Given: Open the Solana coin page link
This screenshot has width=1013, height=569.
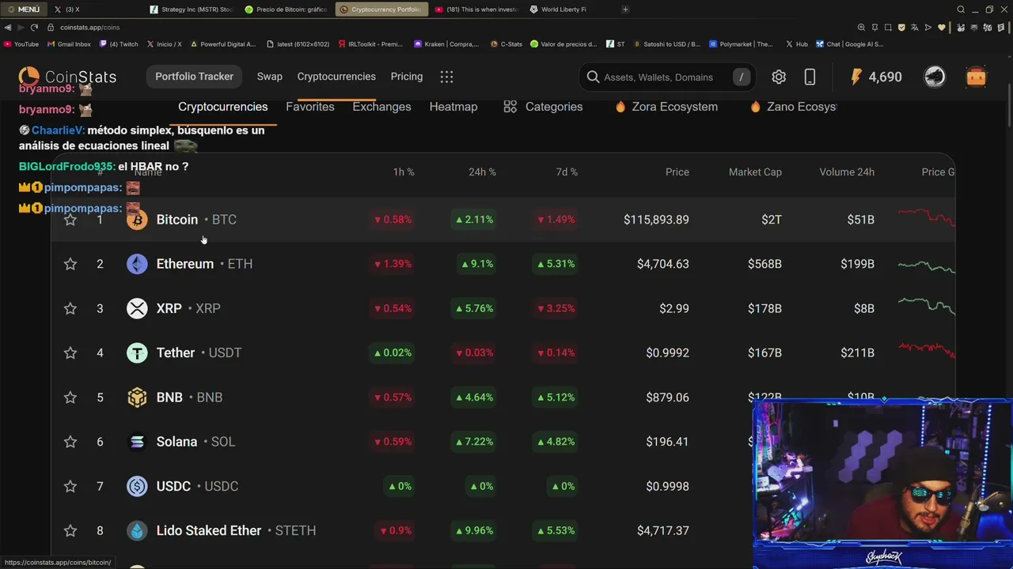Looking at the screenshot, I should [x=195, y=442].
